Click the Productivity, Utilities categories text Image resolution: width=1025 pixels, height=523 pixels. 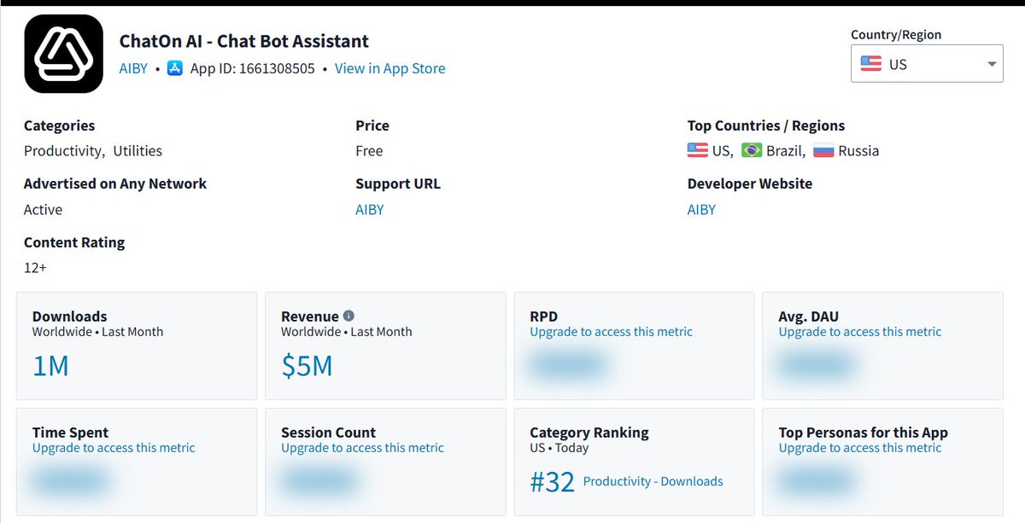click(93, 150)
